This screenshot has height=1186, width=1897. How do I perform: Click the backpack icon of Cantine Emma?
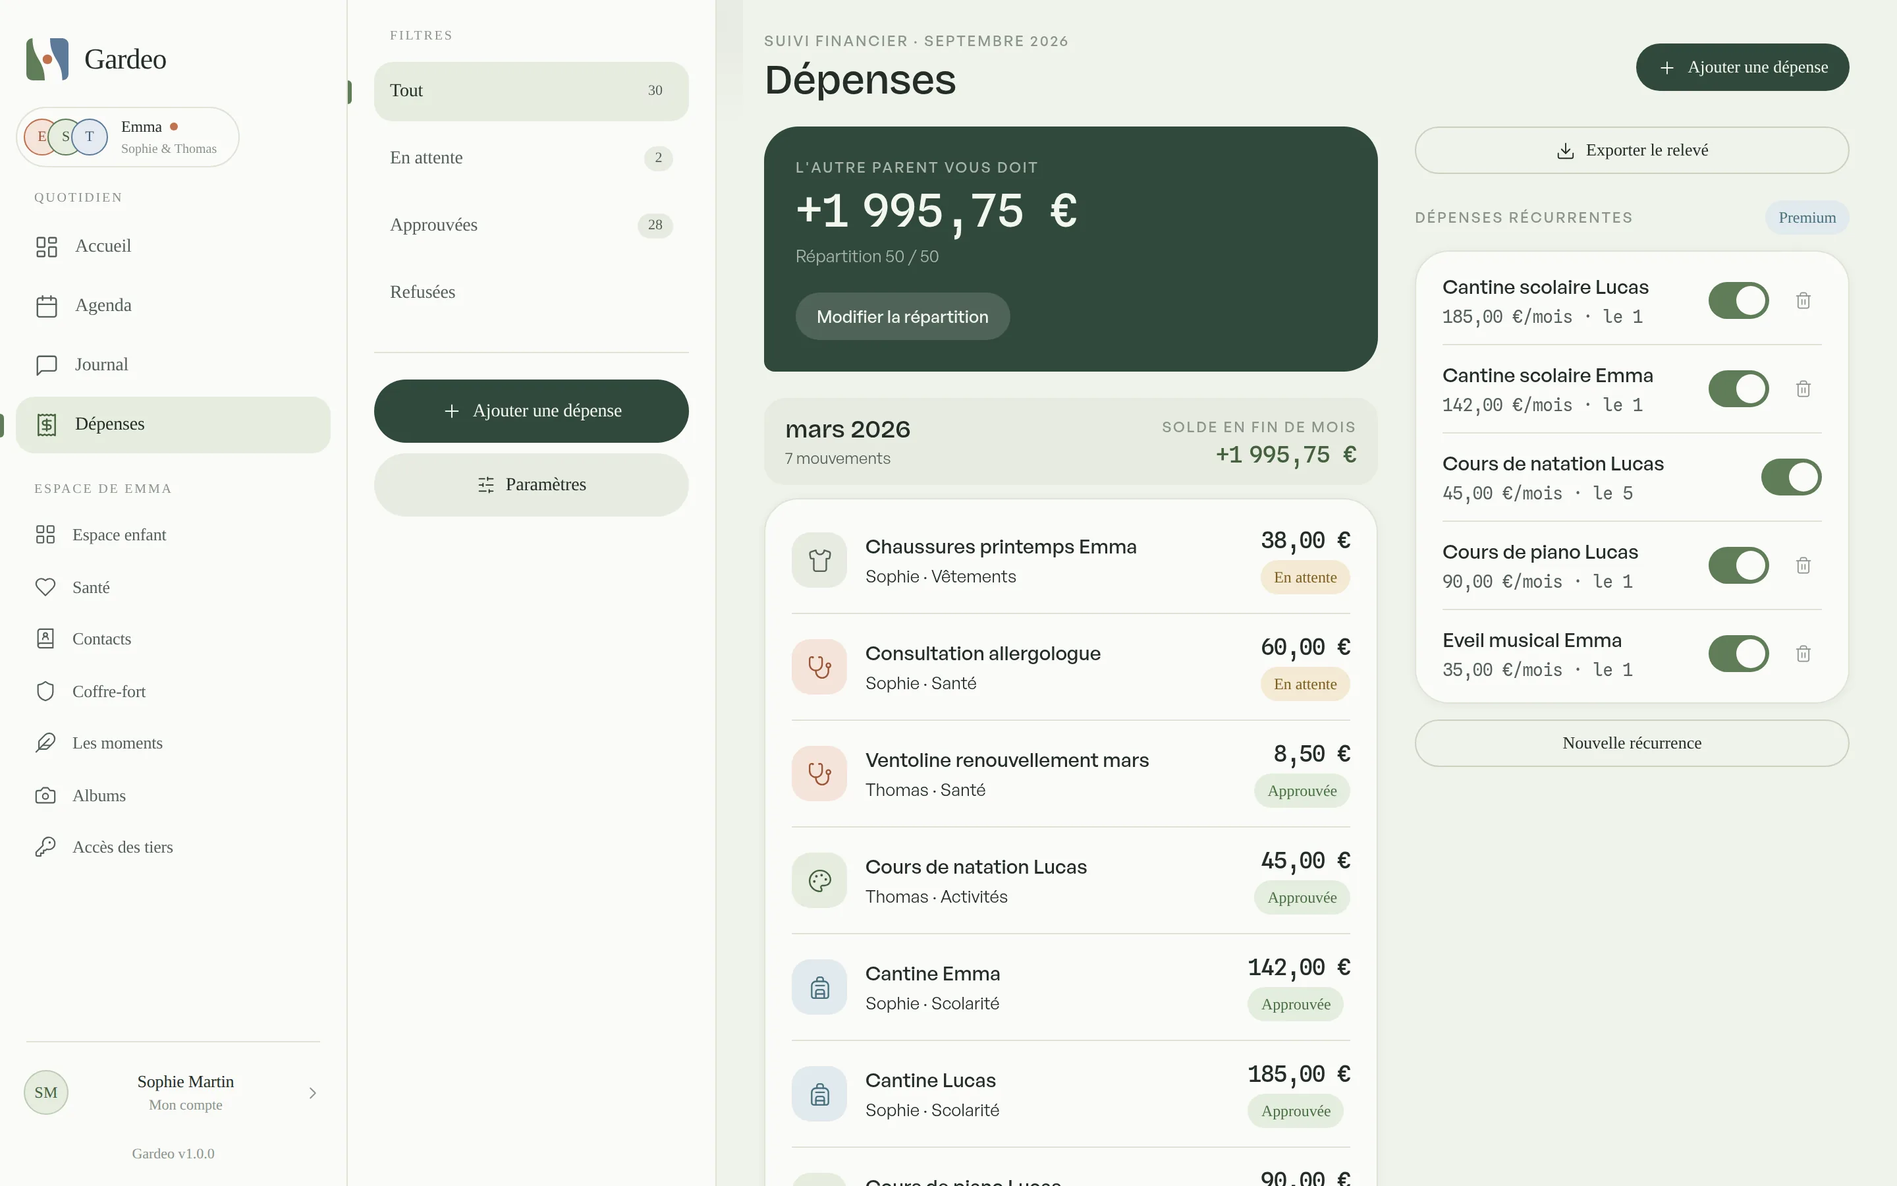point(819,987)
